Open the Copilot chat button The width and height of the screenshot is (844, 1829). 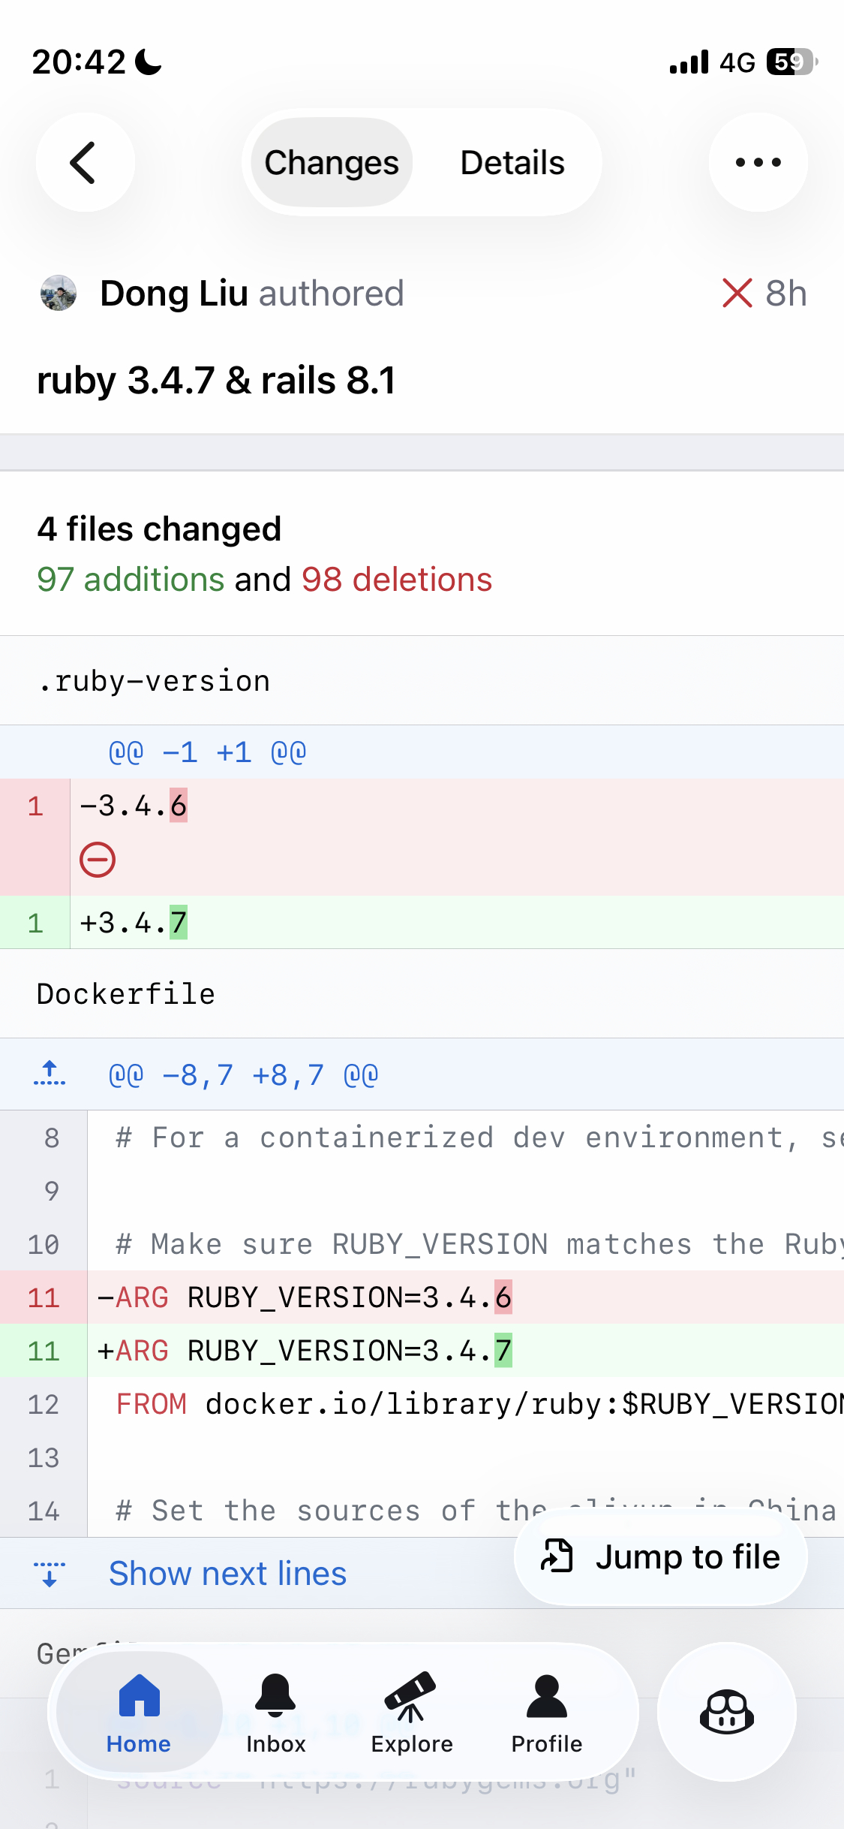click(x=726, y=1711)
